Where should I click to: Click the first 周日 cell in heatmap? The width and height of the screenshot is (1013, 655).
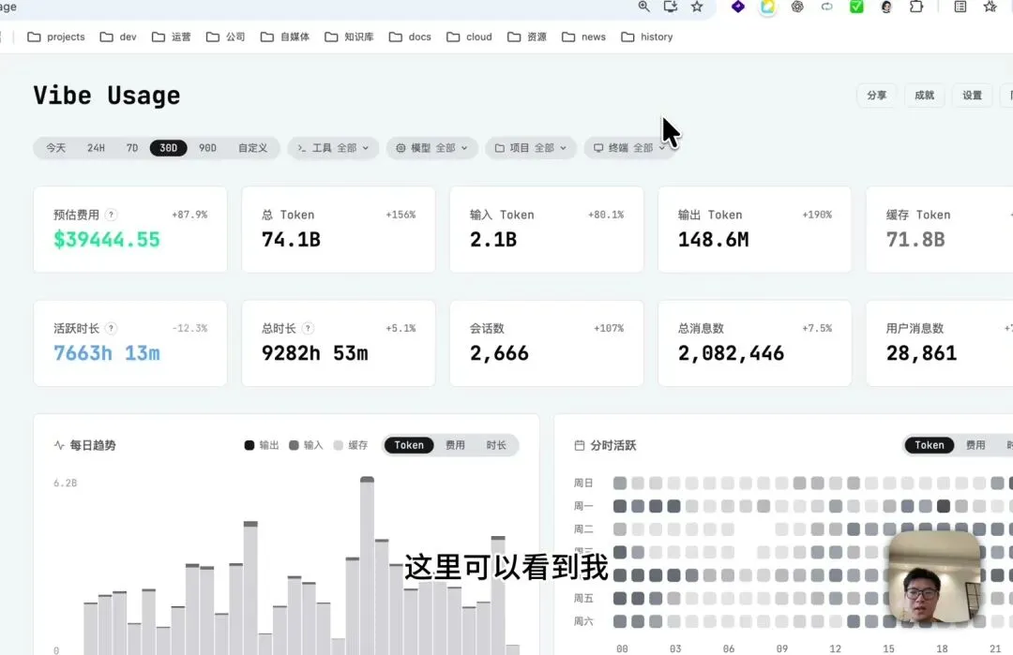pyautogui.click(x=620, y=483)
